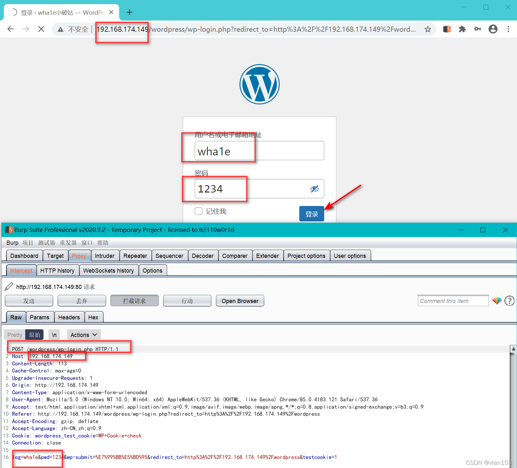Click the browser address bar URL
The image size is (517, 468).
click(x=256, y=29)
